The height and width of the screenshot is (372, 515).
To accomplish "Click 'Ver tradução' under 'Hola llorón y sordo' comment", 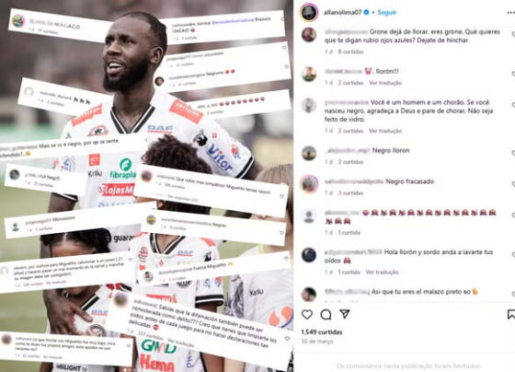I will click(382, 273).
